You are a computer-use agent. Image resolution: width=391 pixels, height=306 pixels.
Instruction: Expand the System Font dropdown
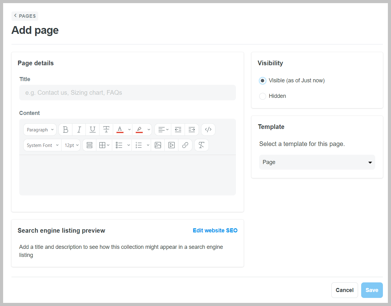[x=42, y=145]
